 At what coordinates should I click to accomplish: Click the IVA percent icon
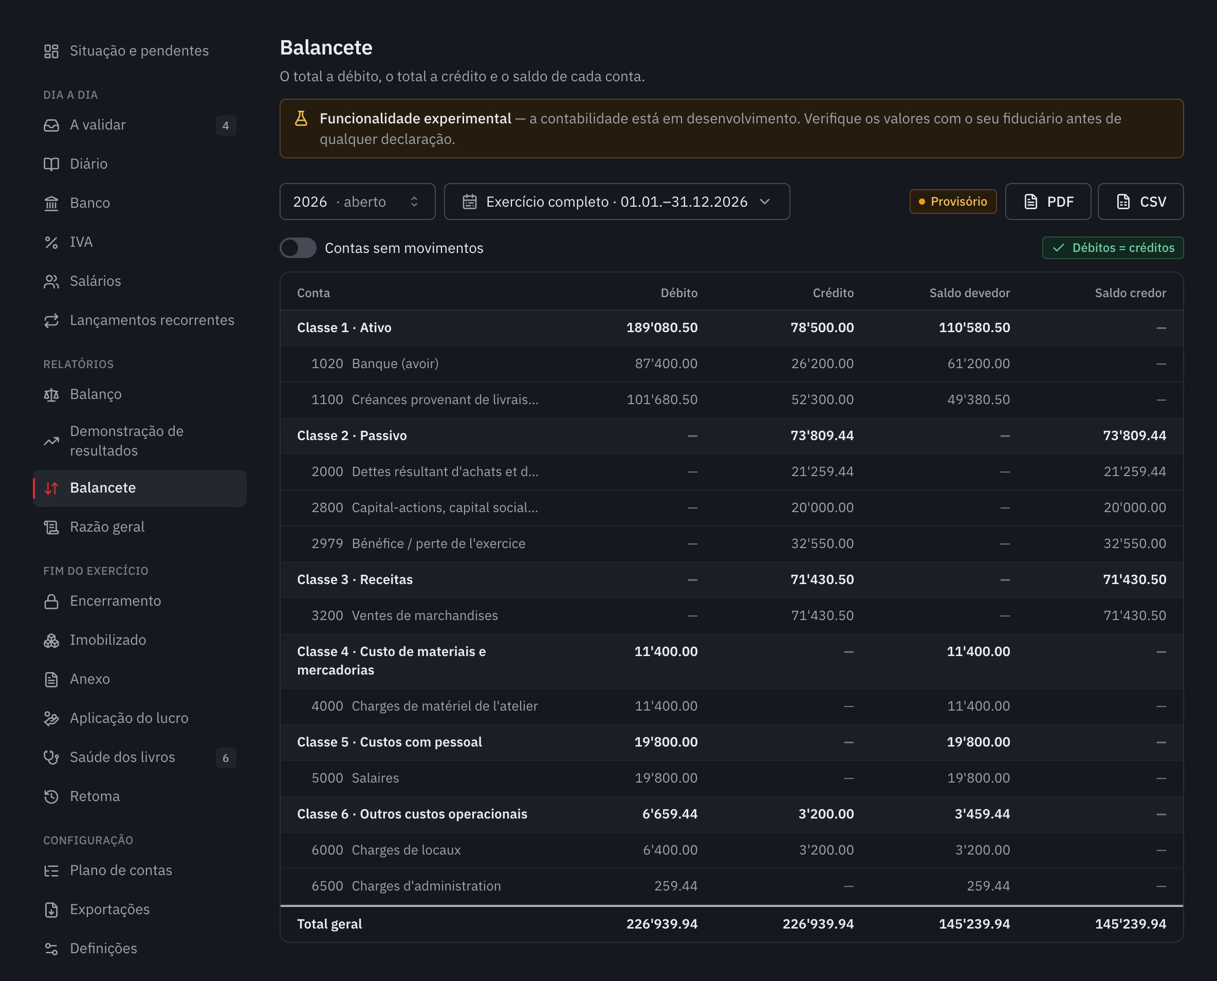[51, 243]
